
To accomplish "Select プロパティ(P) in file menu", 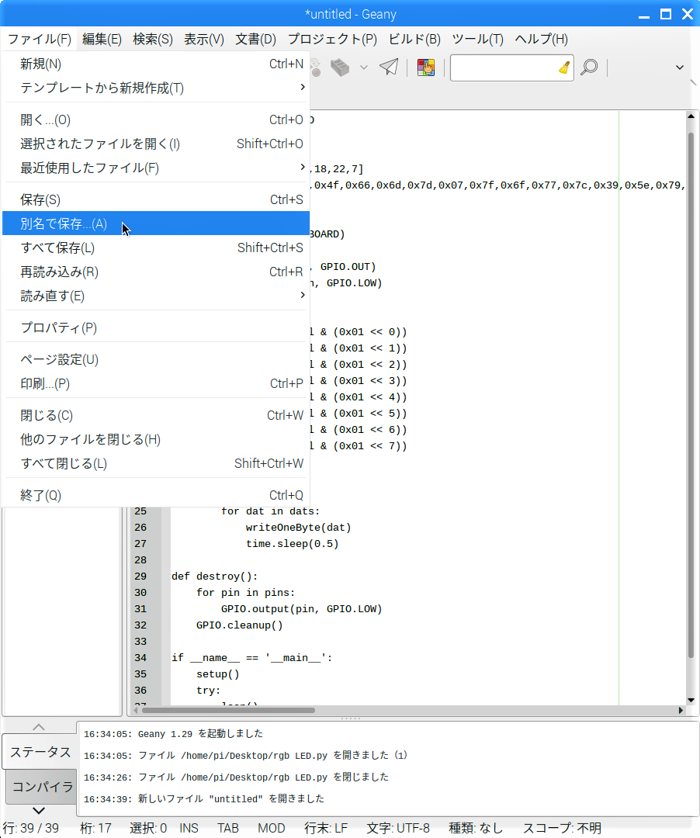I will tap(59, 327).
